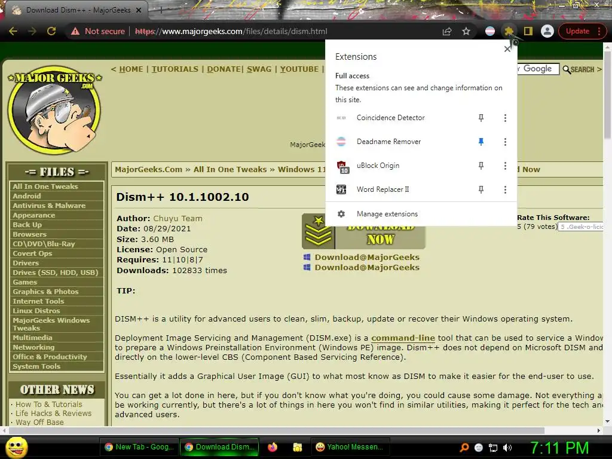Image resolution: width=612 pixels, height=459 pixels.
Task: Open Life Hacks & Reviews link
Action: (x=53, y=414)
